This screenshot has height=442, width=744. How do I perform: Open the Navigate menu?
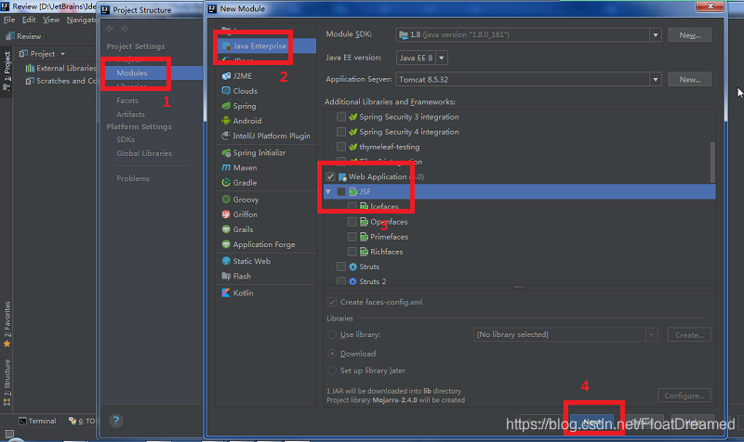(81, 19)
